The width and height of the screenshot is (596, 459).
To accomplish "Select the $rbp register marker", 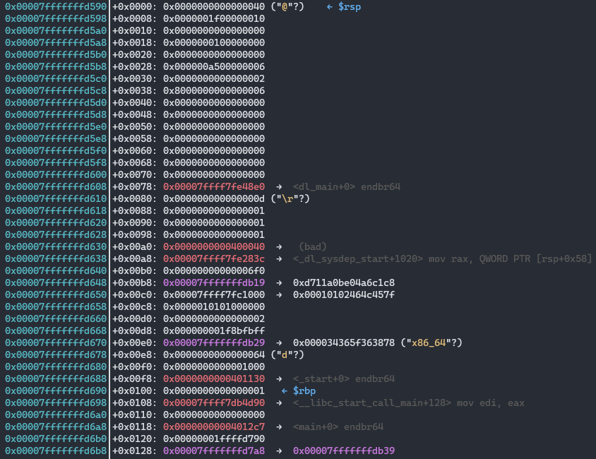I will (x=304, y=391).
